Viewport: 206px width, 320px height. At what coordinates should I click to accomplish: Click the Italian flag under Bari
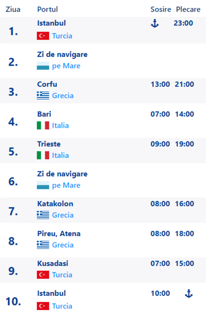pyautogui.click(x=43, y=125)
